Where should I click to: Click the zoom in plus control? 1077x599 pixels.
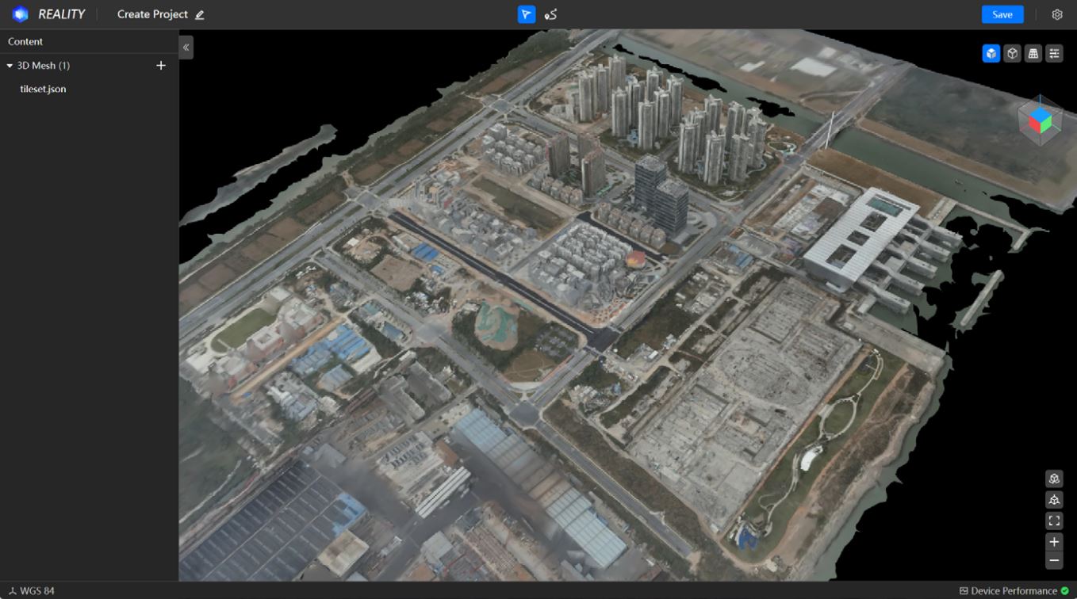click(x=1054, y=541)
